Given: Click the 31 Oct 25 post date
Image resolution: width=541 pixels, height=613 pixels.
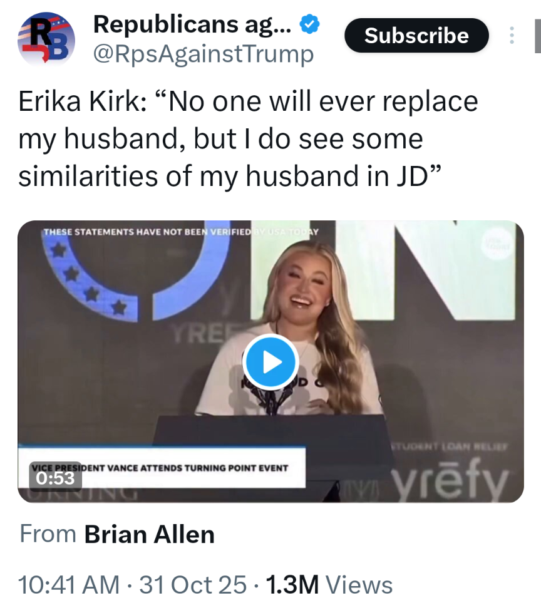Looking at the screenshot, I should [193, 585].
